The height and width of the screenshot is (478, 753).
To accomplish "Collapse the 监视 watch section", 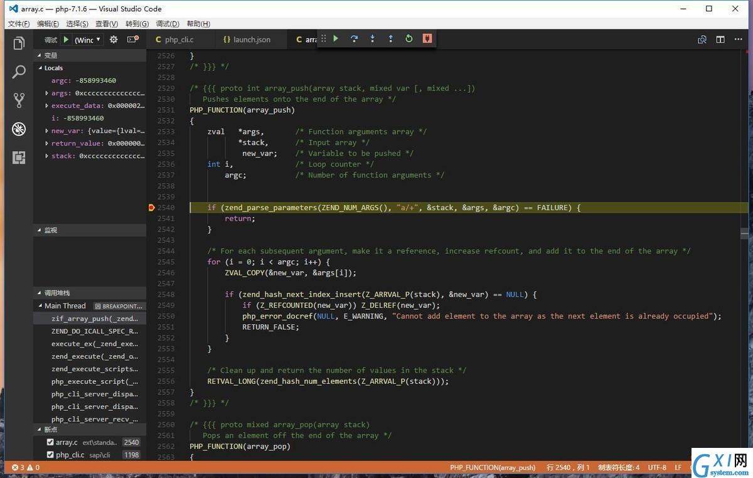I will click(x=90, y=230).
